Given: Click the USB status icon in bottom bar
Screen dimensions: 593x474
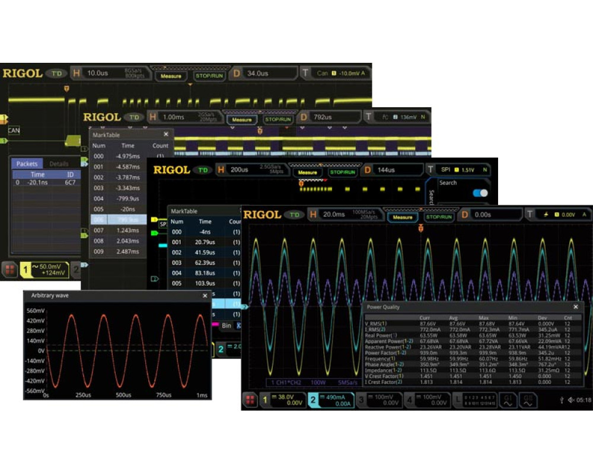Looking at the screenshot, I should pyautogui.click(x=561, y=401).
